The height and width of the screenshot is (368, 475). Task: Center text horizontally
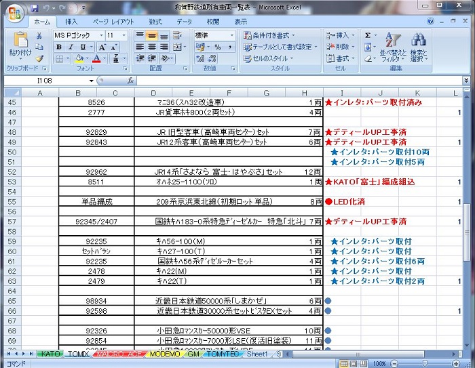click(x=152, y=47)
